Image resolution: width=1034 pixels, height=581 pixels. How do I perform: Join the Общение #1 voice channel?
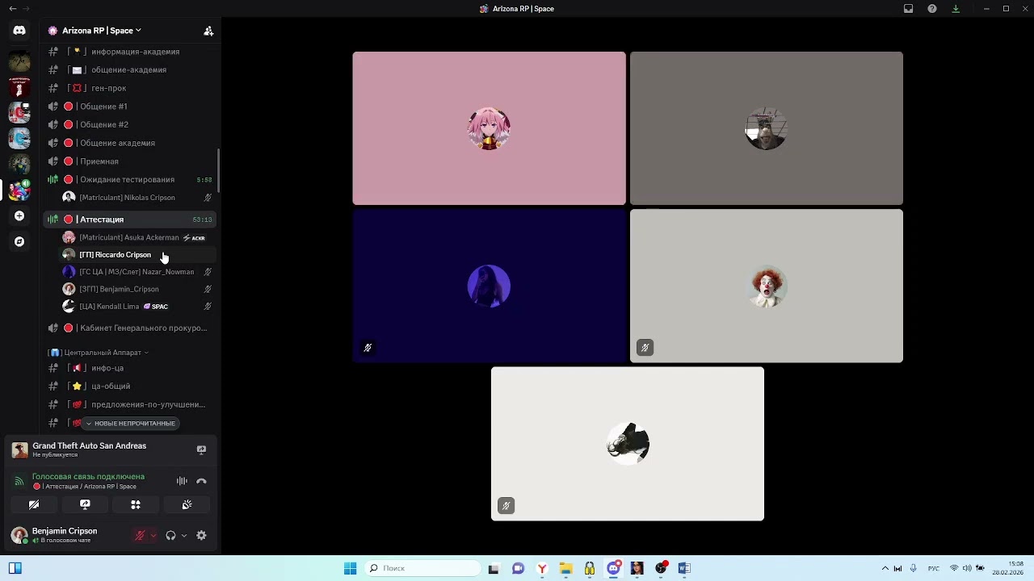[x=130, y=107]
